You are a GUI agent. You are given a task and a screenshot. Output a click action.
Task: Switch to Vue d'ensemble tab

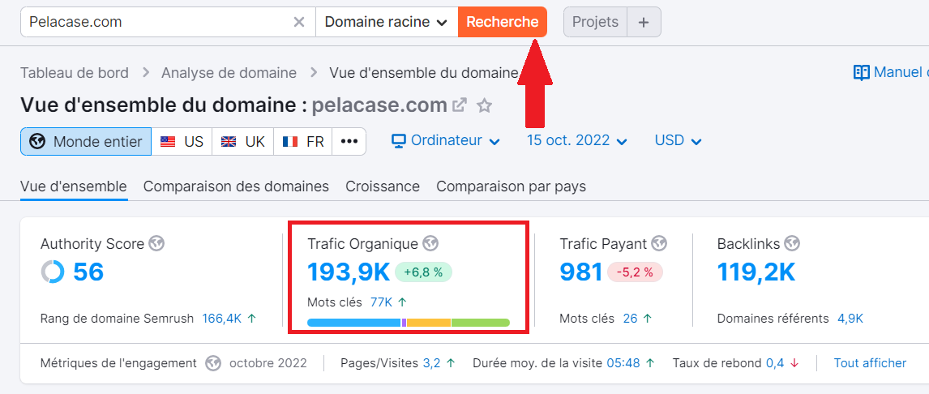(74, 186)
